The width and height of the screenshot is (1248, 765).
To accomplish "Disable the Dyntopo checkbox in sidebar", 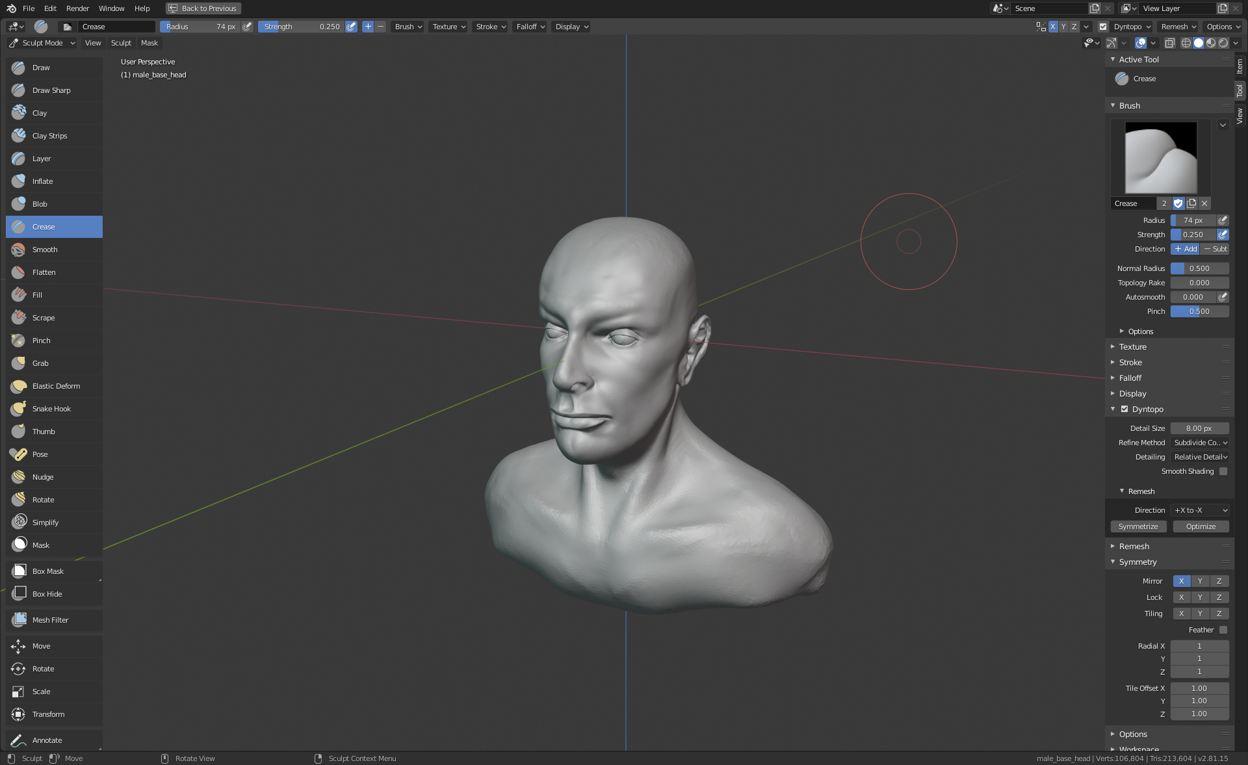I will click(1124, 409).
